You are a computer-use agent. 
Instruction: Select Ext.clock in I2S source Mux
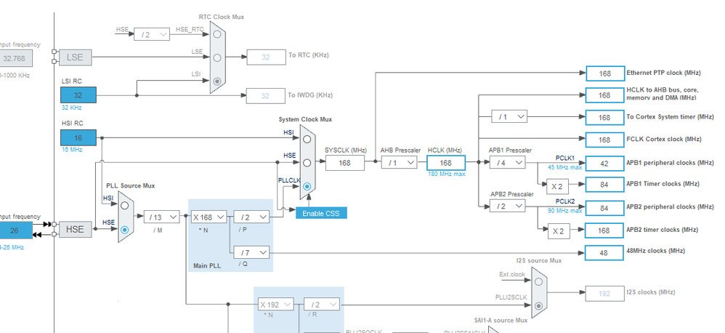coord(538,281)
